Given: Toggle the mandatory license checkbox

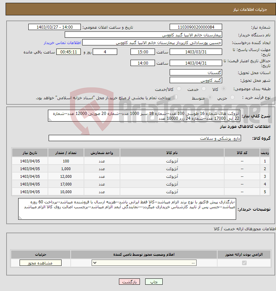Looking at the screenshot, I should 244,263.
